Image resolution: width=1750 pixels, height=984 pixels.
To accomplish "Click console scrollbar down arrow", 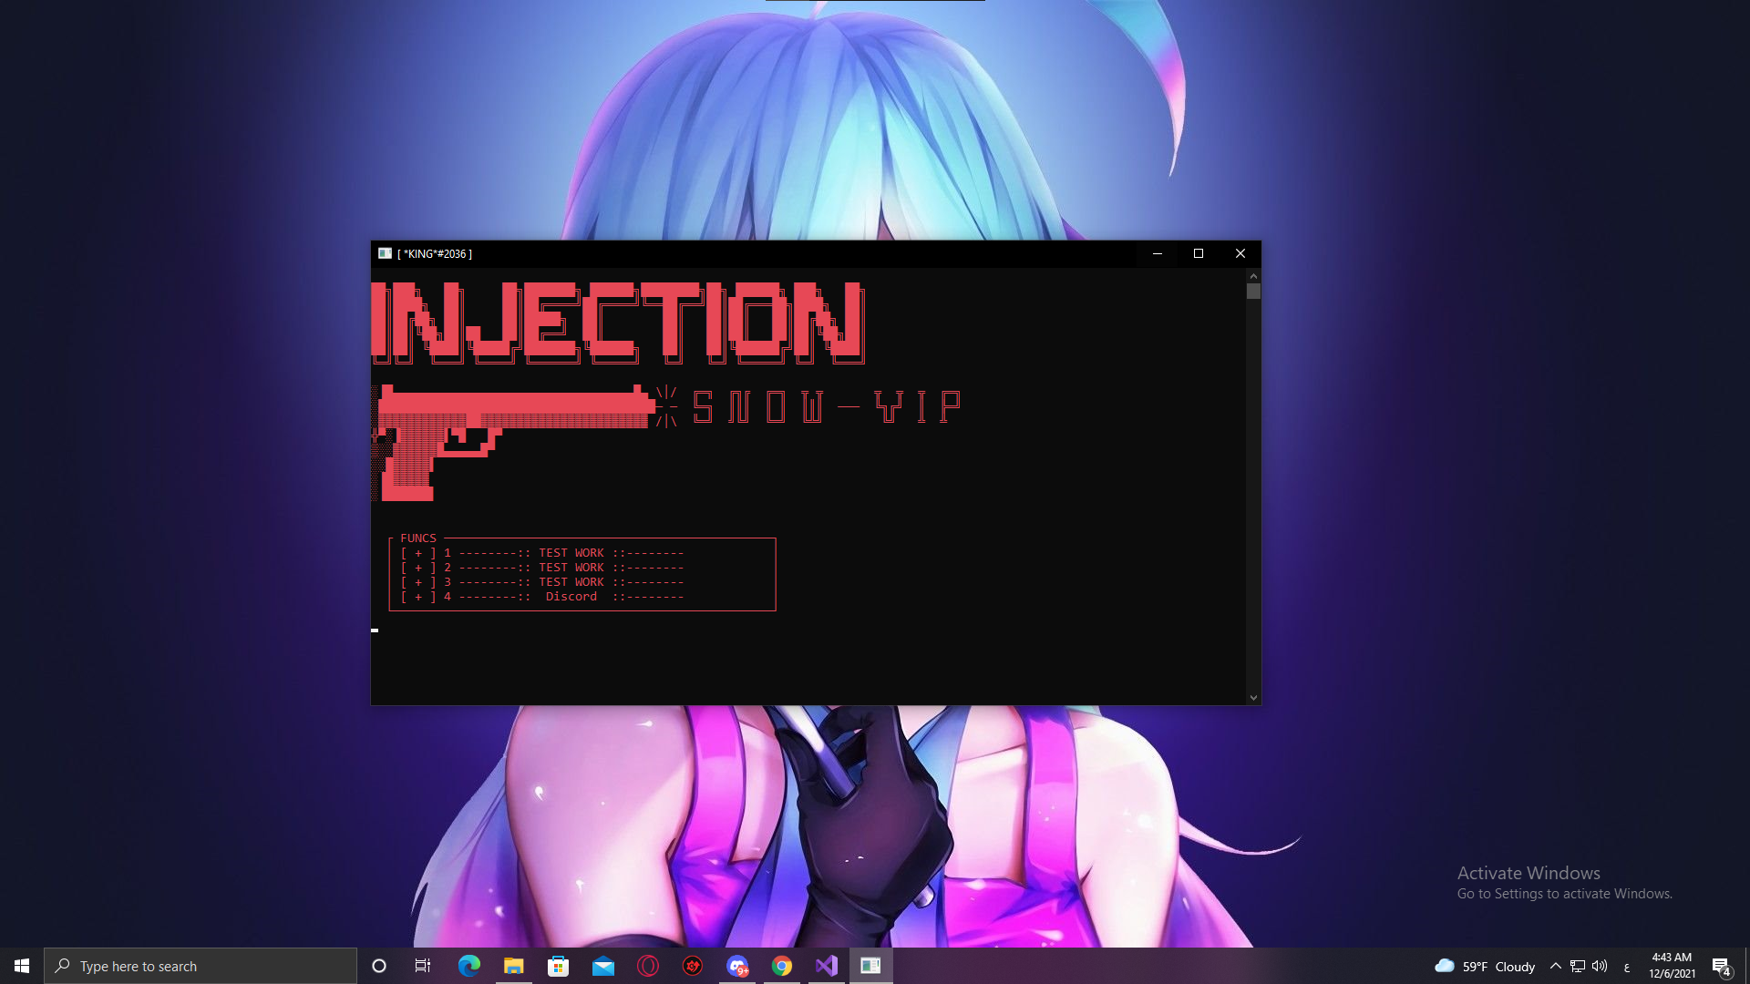I will pyautogui.click(x=1253, y=698).
